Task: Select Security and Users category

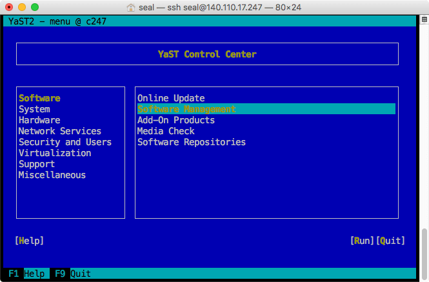Action: click(x=65, y=142)
